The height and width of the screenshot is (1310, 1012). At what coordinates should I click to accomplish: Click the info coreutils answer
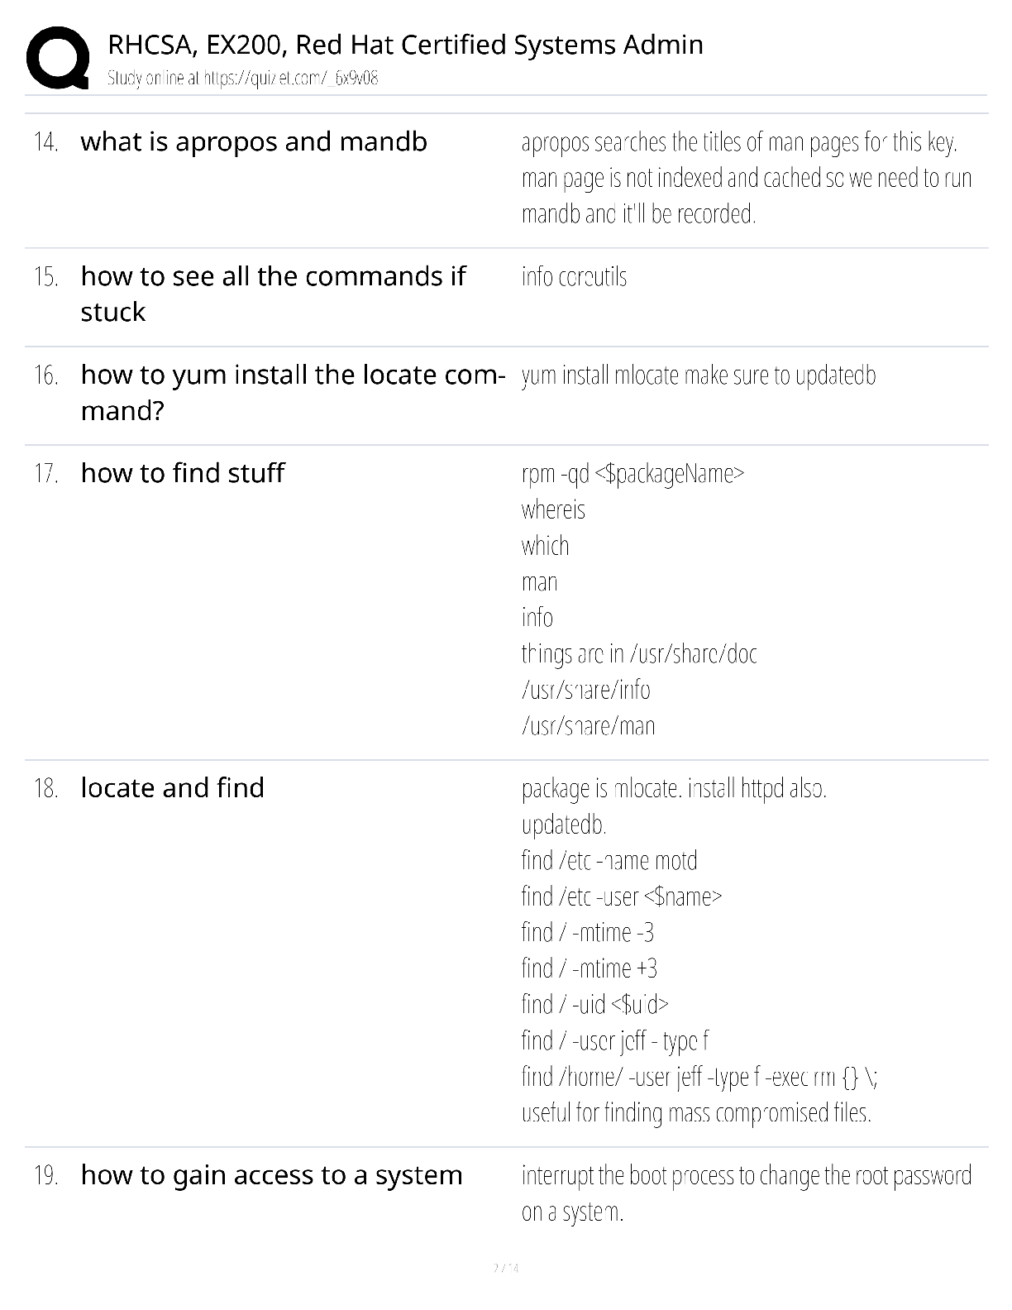(x=574, y=276)
